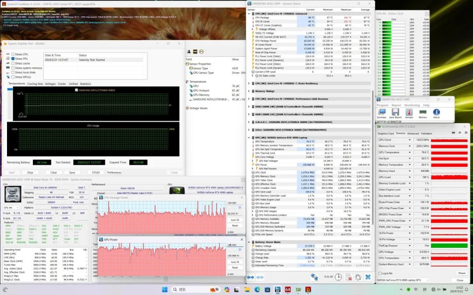
Task: Switch to the Cooling Fans tab
Action: click(x=35, y=83)
